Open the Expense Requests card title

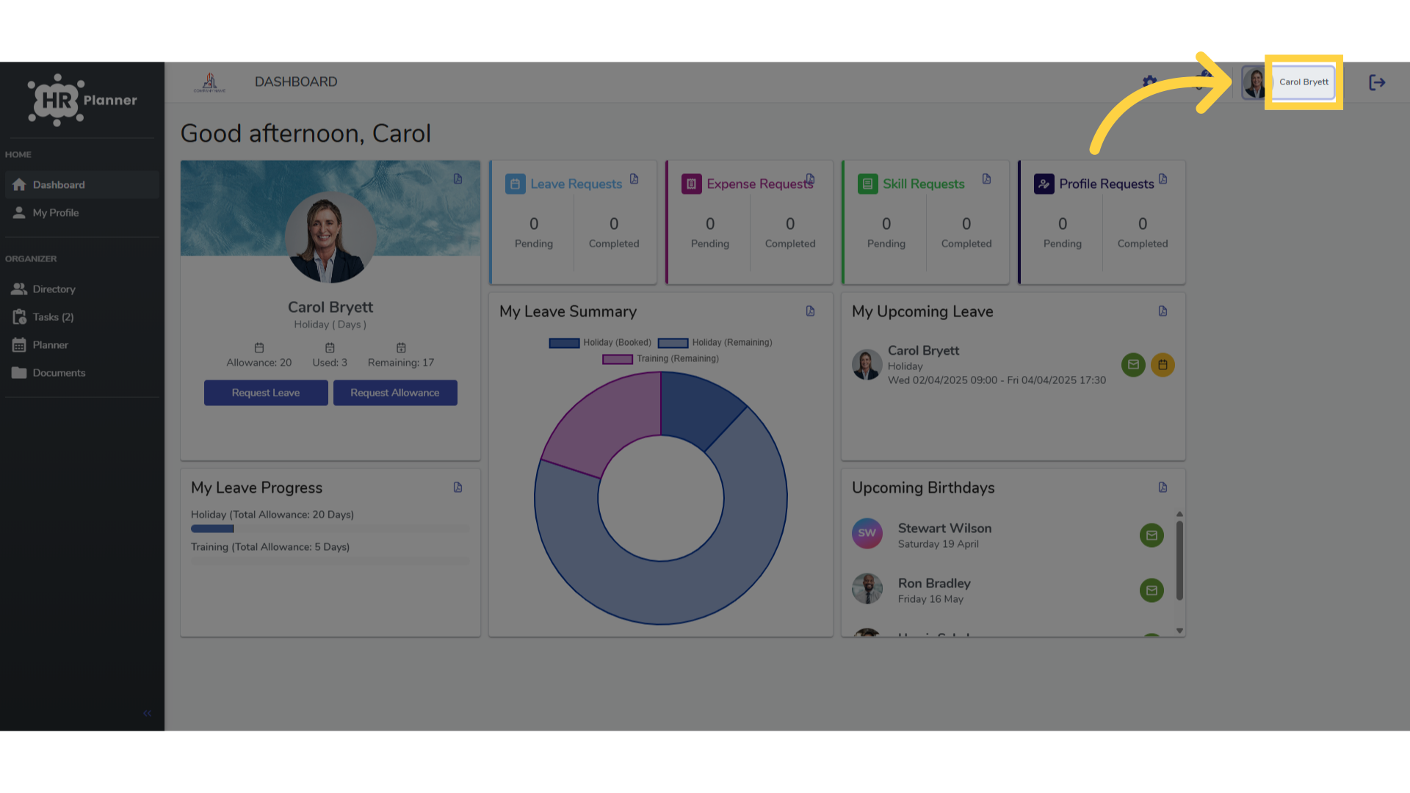tap(760, 184)
